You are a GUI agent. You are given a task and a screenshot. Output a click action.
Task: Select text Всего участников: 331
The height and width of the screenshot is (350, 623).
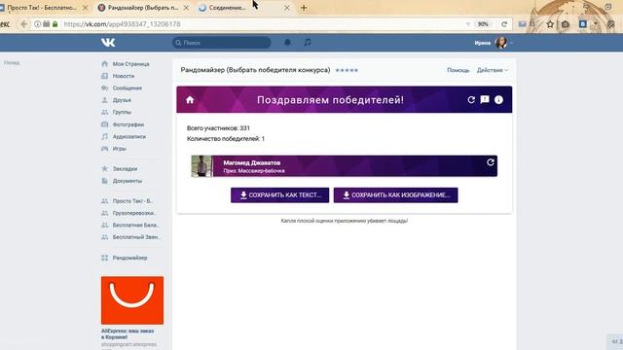tap(218, 128)
